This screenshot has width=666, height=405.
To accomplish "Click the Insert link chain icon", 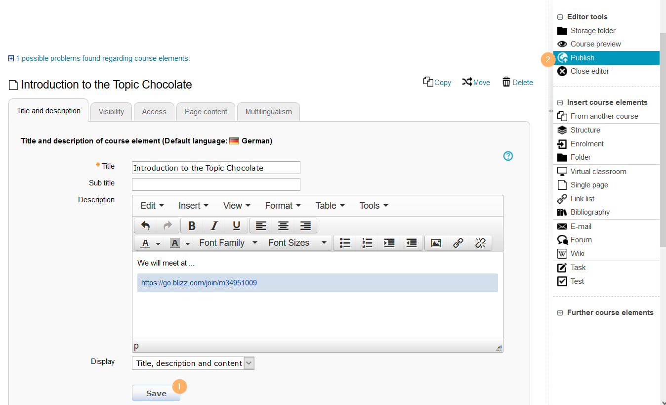I will 458,243.
